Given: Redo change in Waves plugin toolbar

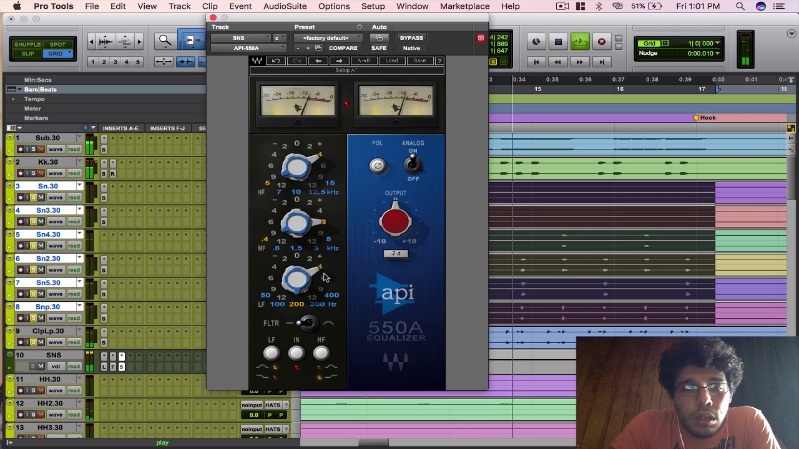Looking at the screenshot, I should pos(297,60).
